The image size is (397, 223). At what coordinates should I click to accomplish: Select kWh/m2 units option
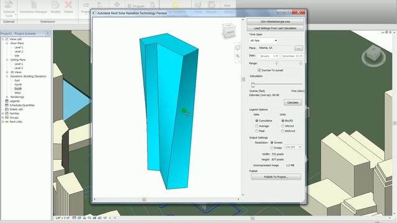coord(283,131)
